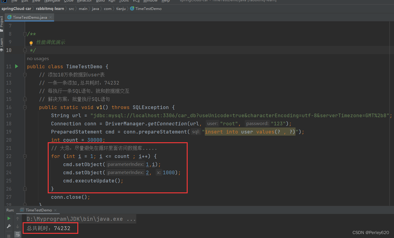
Task: Fold for loop closing brace at line 26
Action: tap(25, 189)
